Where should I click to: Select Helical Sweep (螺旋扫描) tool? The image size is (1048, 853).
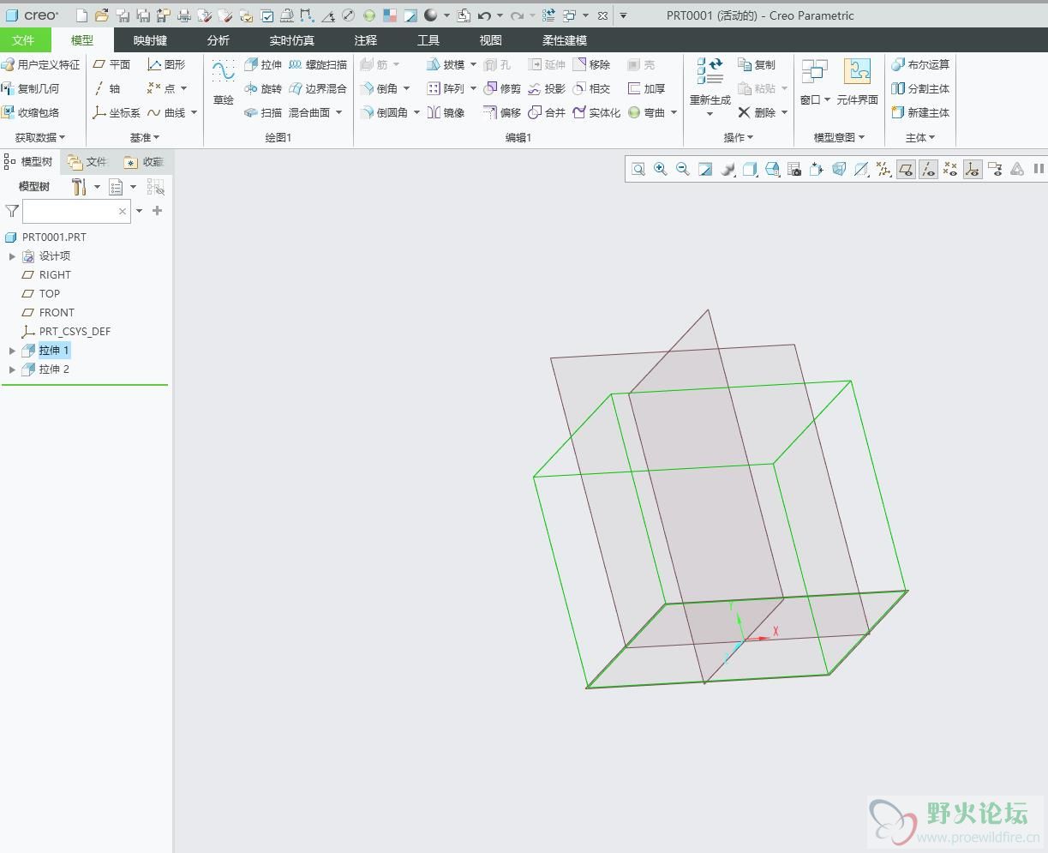coord(318,64)
